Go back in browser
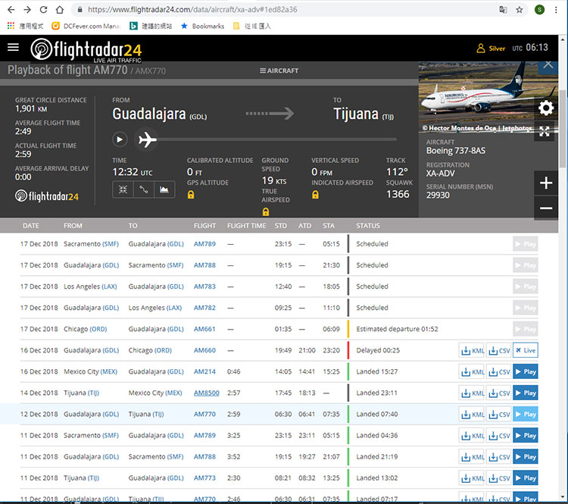568x504 pixels. (11, 9)
